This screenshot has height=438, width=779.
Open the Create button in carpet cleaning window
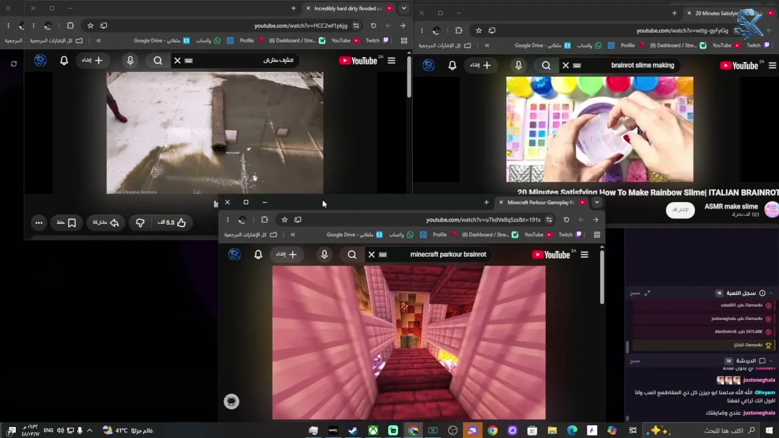pos(91,60)
